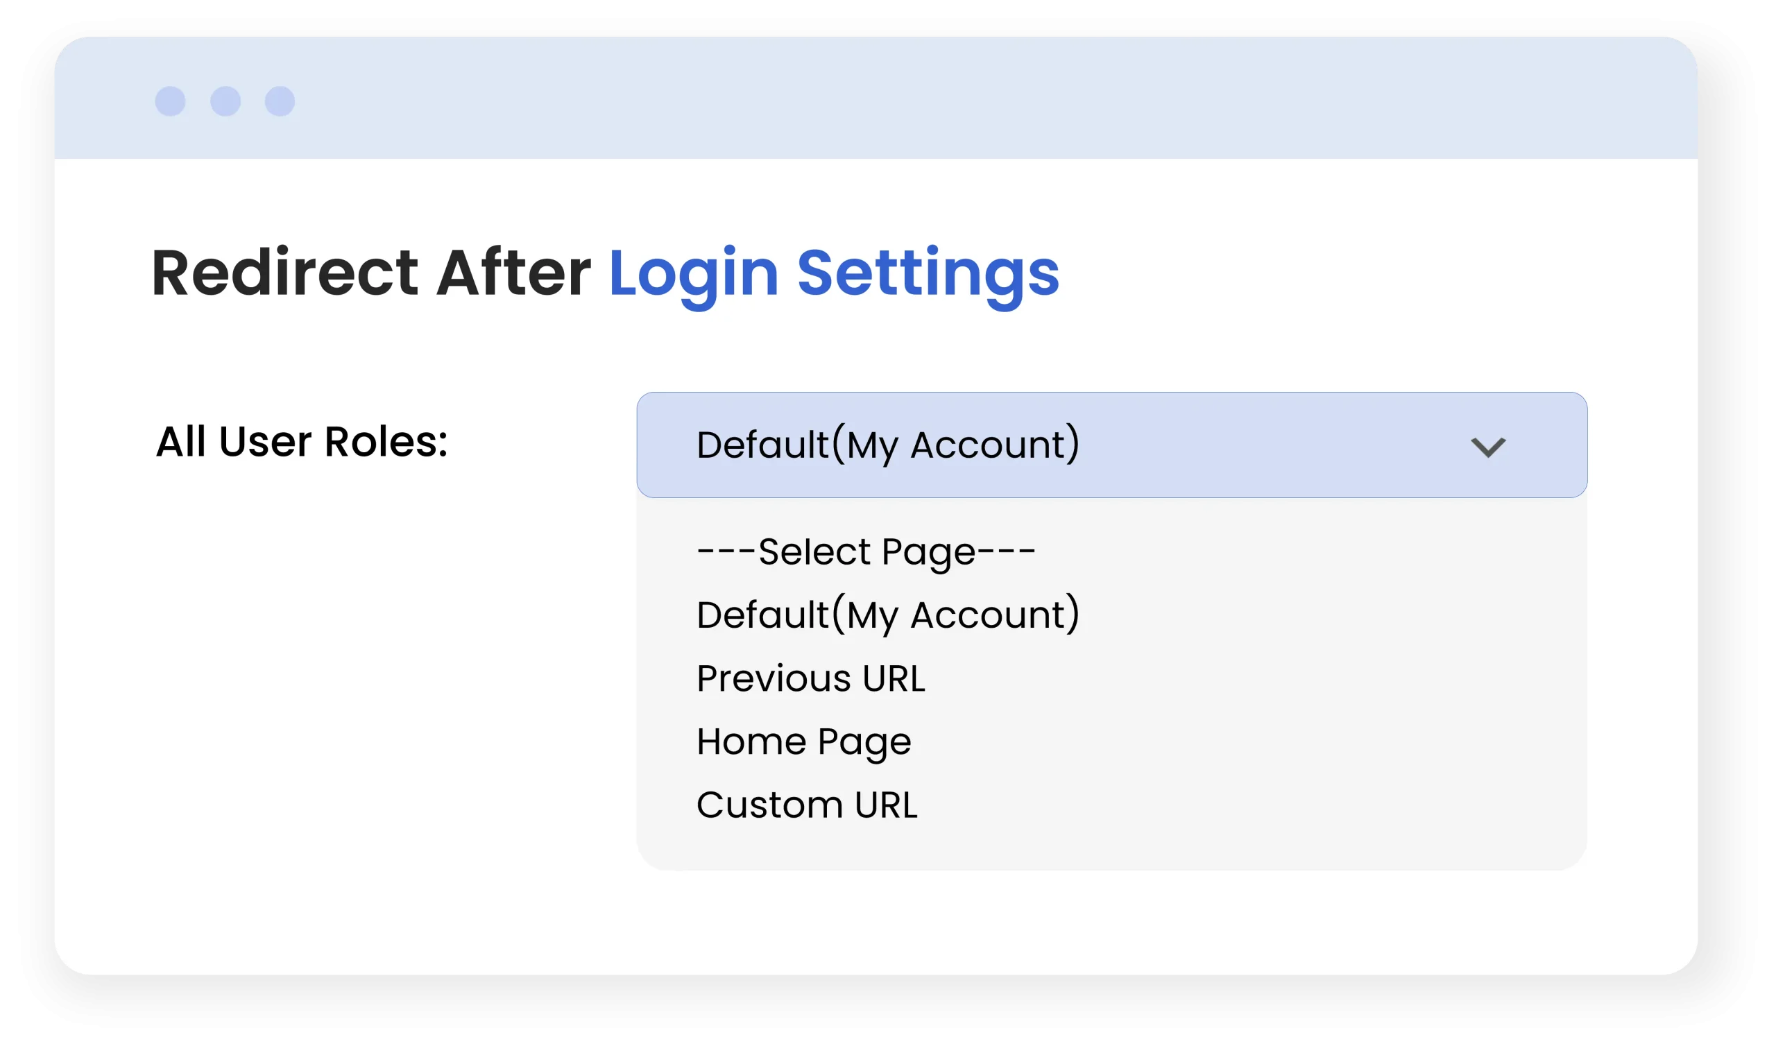Choose Default(My Account) from the option list
Image resolution: width=1776 pixels, height=1046 pixels.
click(888, 615)
